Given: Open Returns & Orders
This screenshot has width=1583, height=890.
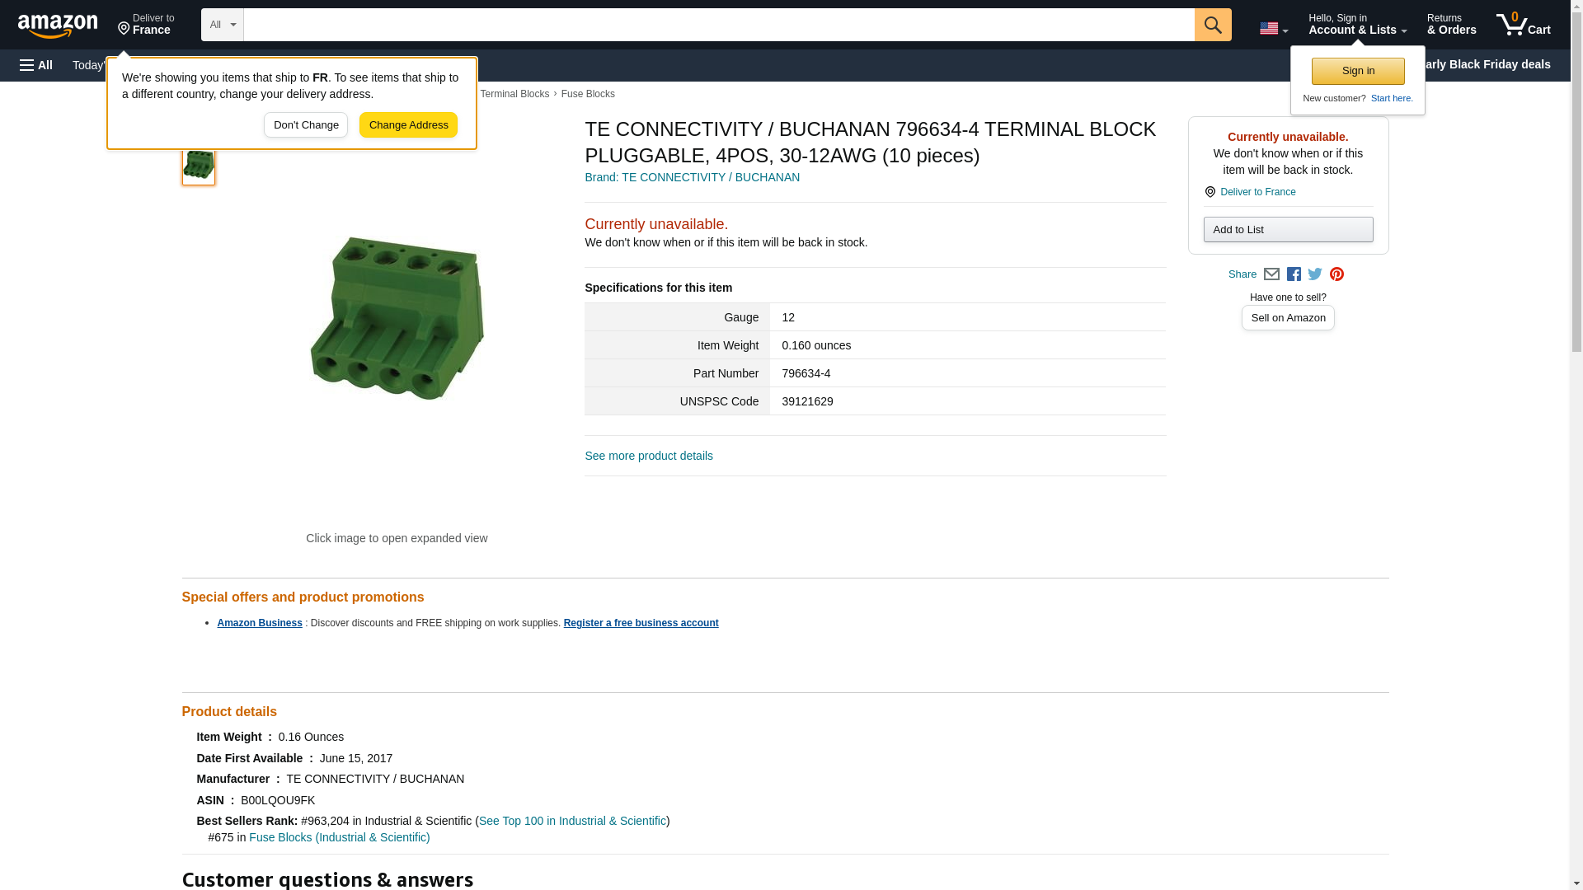Looking at the screenshot, I should click(x=1451, y=25).
